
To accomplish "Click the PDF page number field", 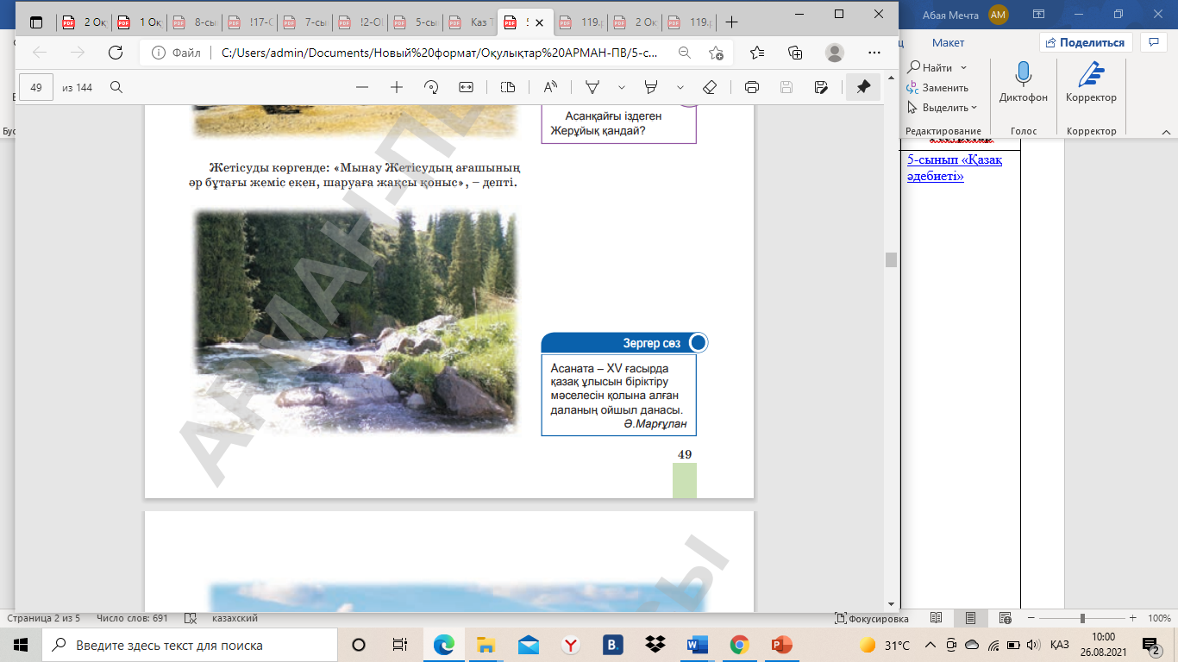I will 36,87.
